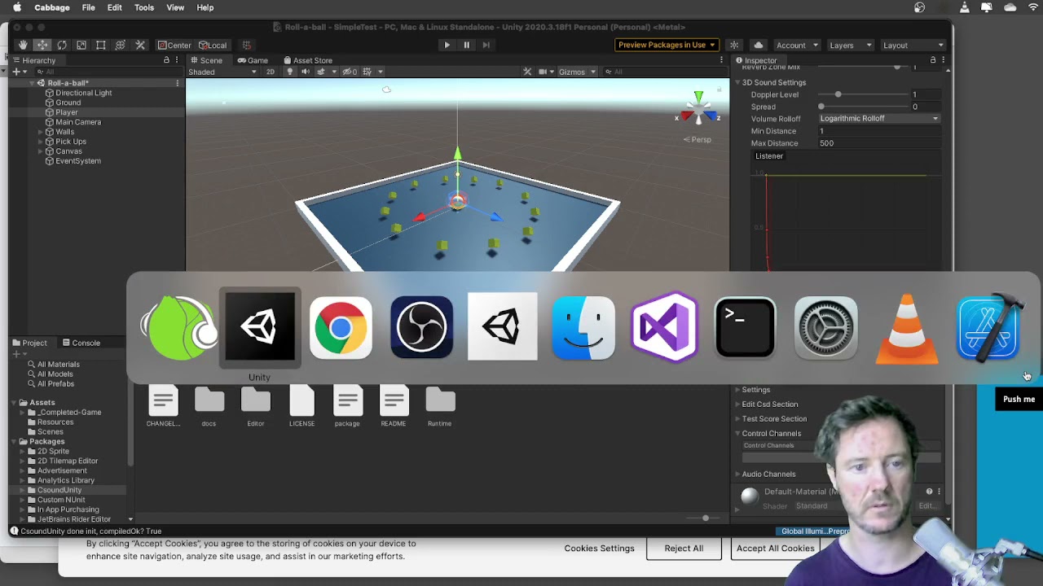Open the Tools menu
The image size is (1043, 586).
144,7
